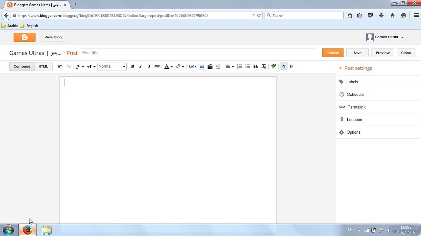This screenshot has width=421, height=236.
Task: Close the Blogger browser tab
Action: tap(65, 5)
